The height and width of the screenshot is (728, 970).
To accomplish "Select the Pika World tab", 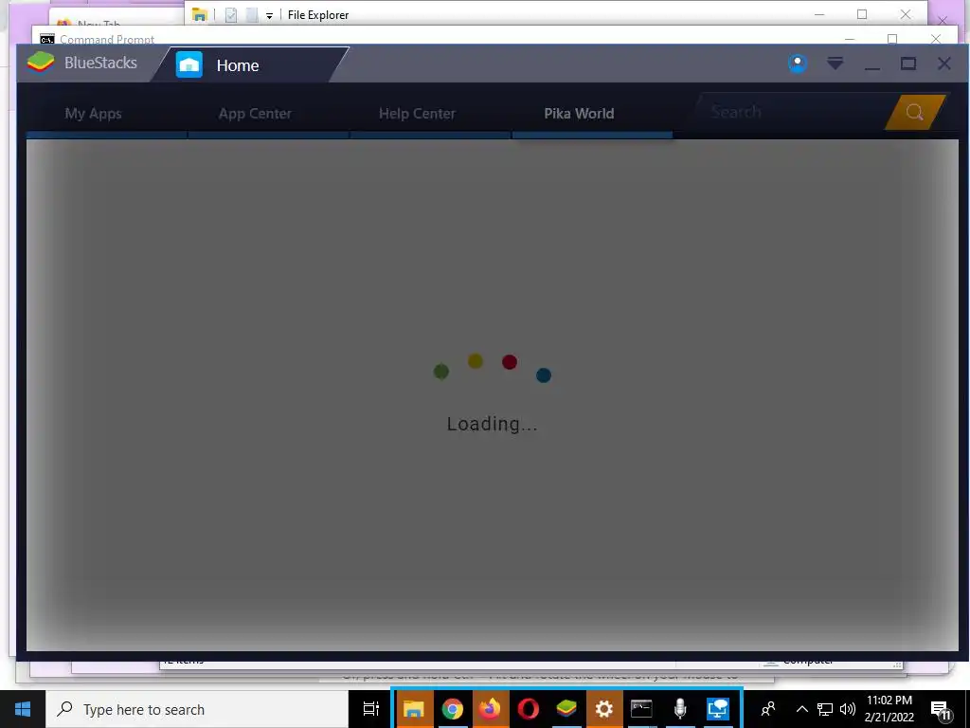I will [x=579, y=114].
